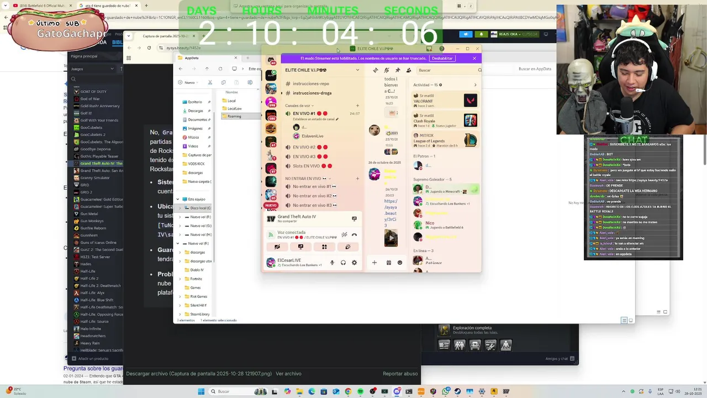Screen dimensions: 707x398
Task: Open the League of Legends activity card
Action: (445, 140)
